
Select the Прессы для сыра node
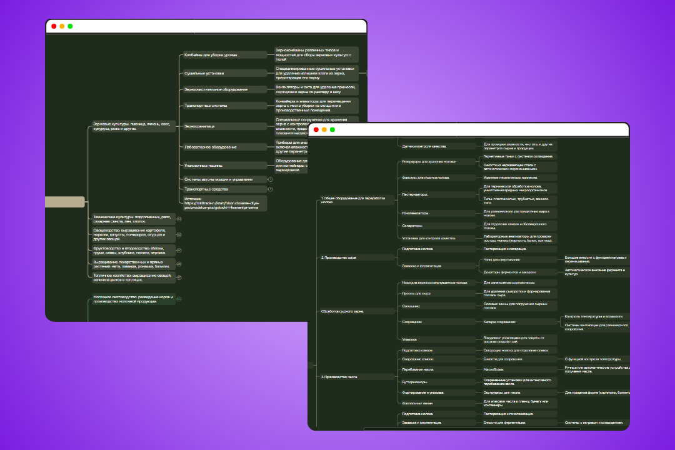pyautogui.click(x=437, y=294)
